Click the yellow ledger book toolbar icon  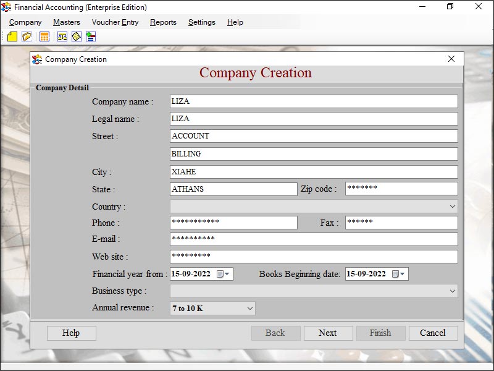(77, 37)
